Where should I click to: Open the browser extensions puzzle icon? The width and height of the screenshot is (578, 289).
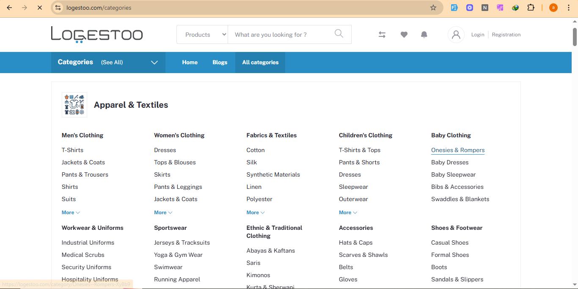click(x=531, y=8)
